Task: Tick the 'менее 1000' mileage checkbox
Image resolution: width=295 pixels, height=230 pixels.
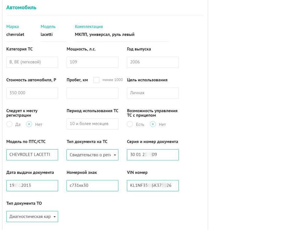Action: click(x=96, y=80)
